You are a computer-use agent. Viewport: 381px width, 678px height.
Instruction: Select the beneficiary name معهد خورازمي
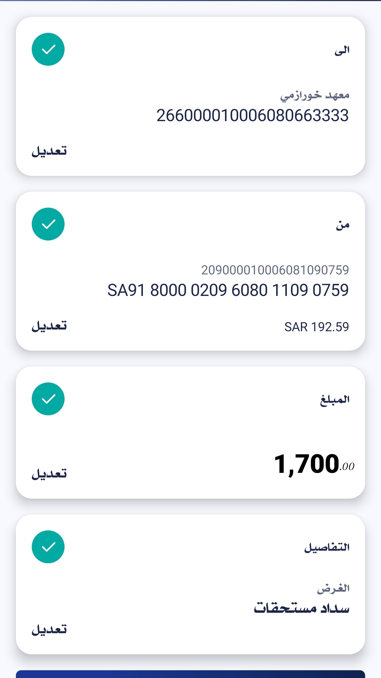[315, 95]
